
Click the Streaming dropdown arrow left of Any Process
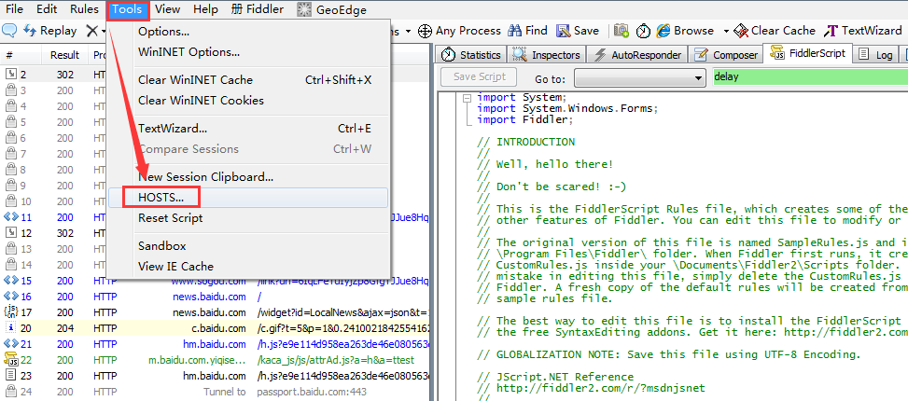point(408,32)
